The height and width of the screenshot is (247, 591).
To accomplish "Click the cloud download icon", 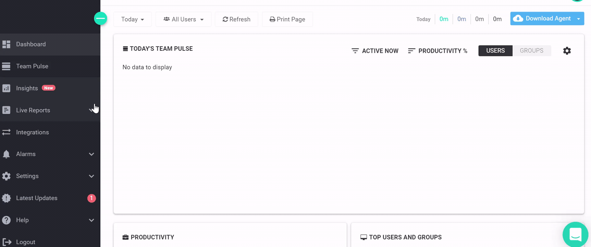I will click(x=518, y=19).
